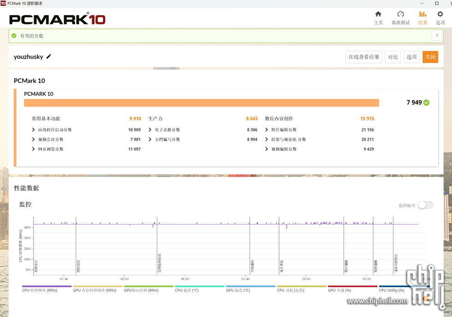Click the orange 关闭 button
The image size is (452, 317).
pos(430,57)
